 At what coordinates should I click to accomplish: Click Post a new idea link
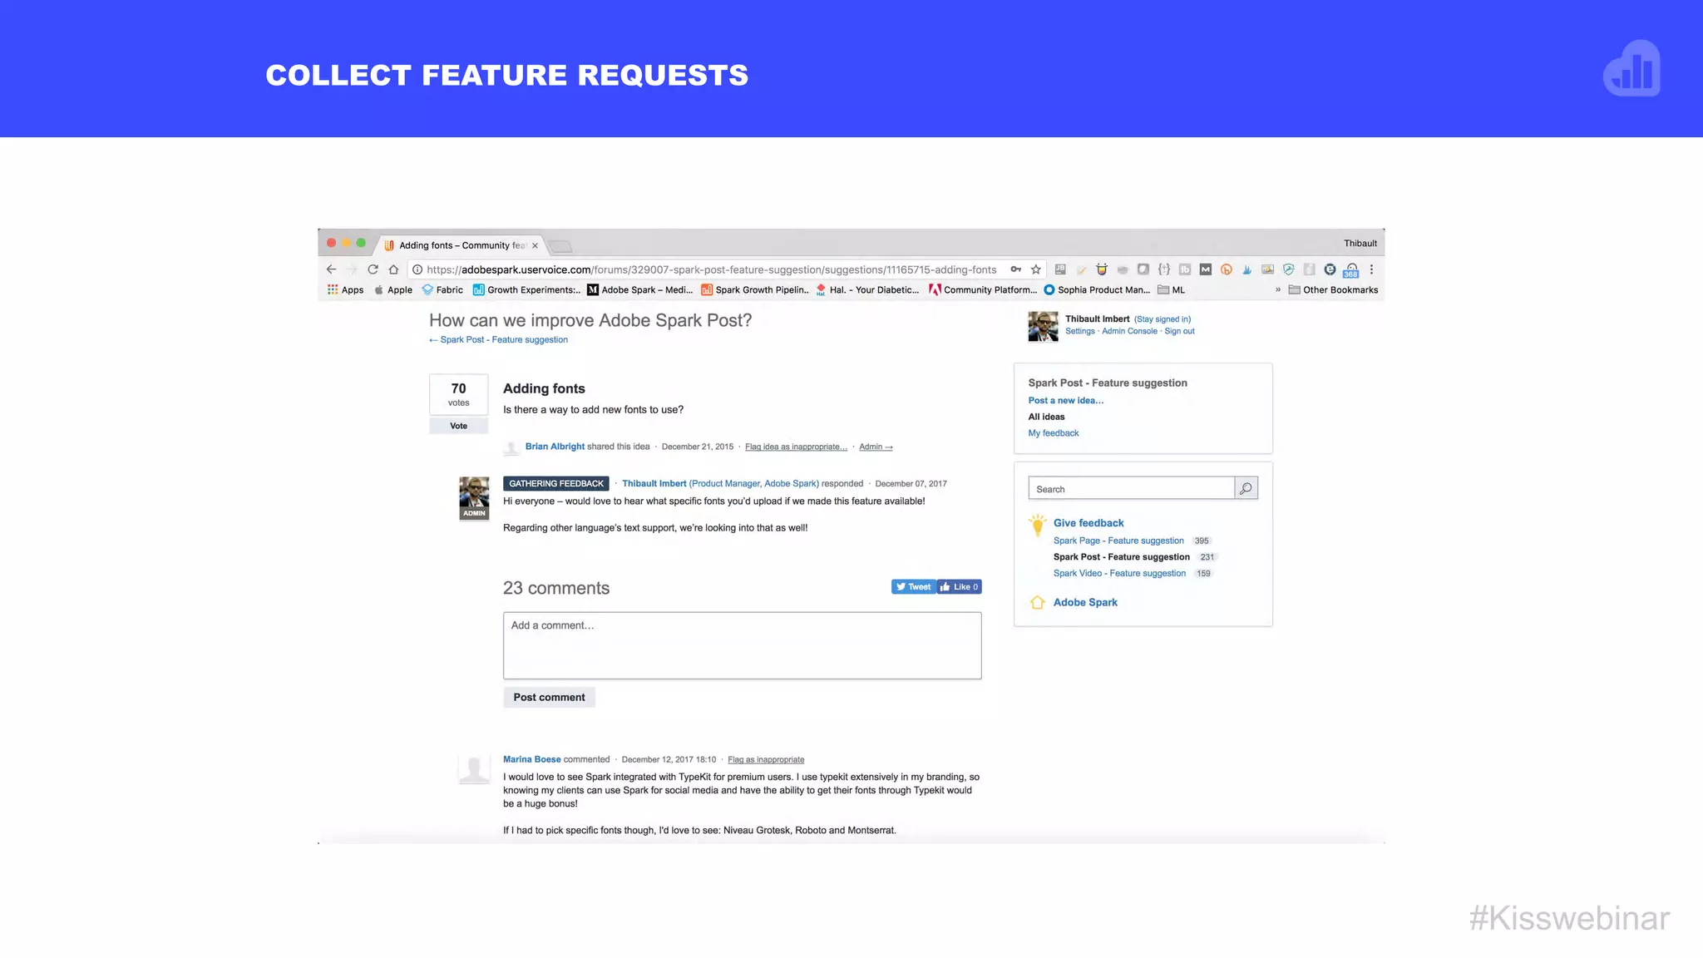(x=1066, y=401)
